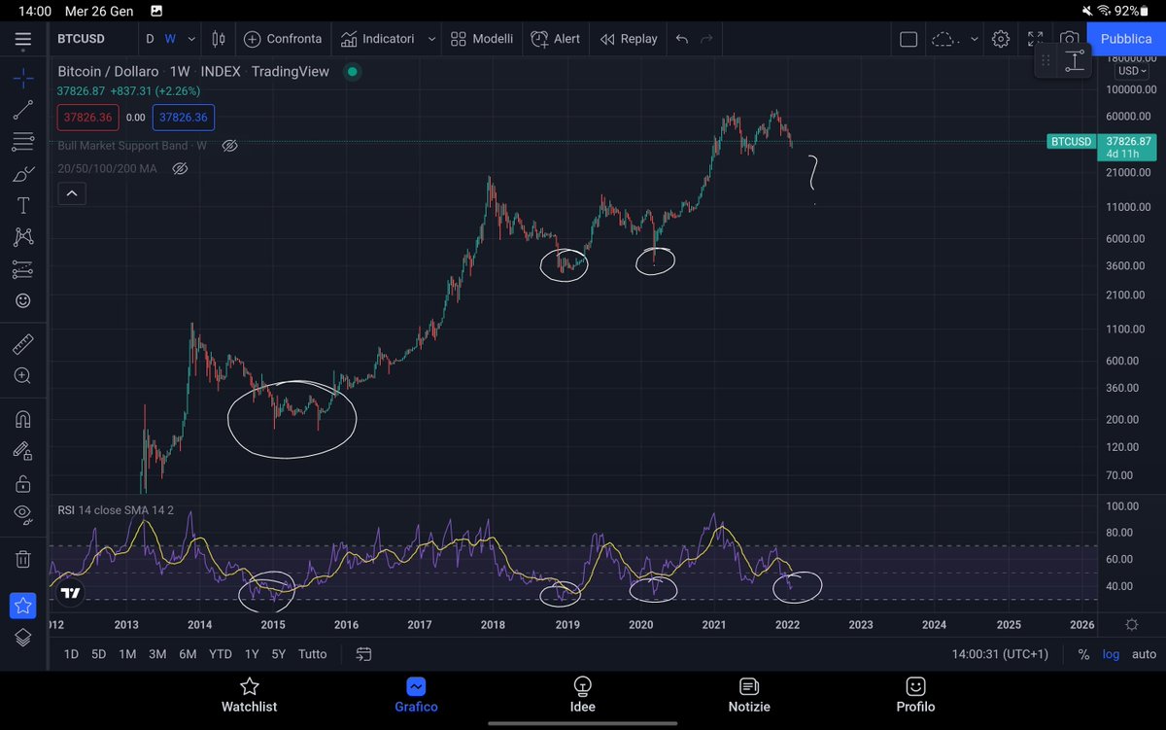The width and height of the screenshot is (1166, 730).
Task: Lock all drawing tools
Action: pos(23,482)
